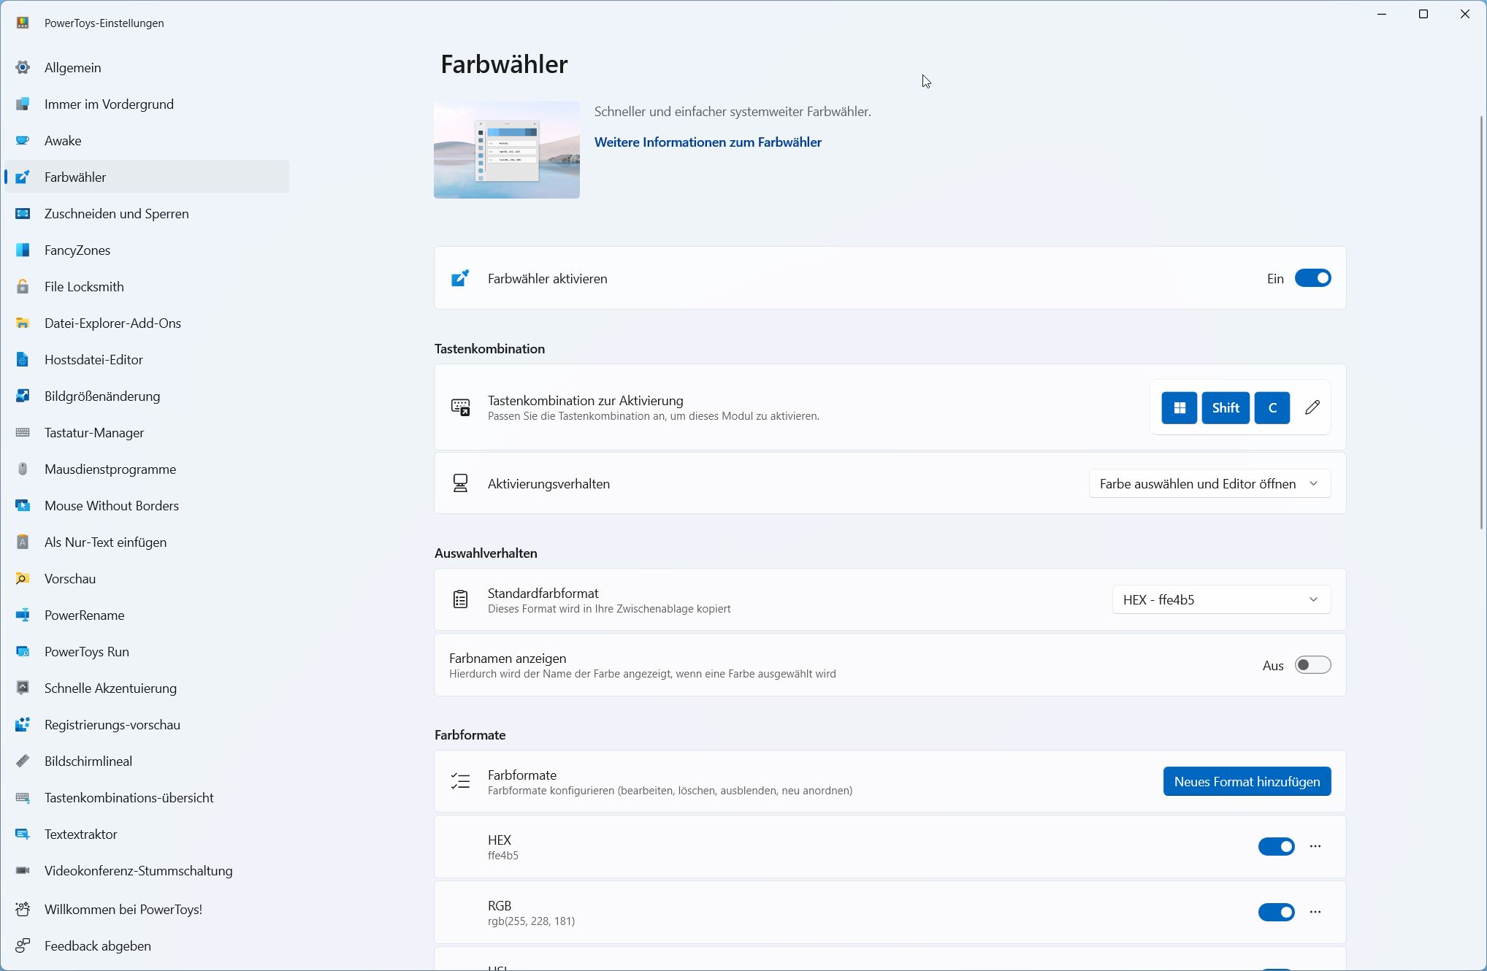Click the pencil icon to edit shortcut

[1312, 407]
